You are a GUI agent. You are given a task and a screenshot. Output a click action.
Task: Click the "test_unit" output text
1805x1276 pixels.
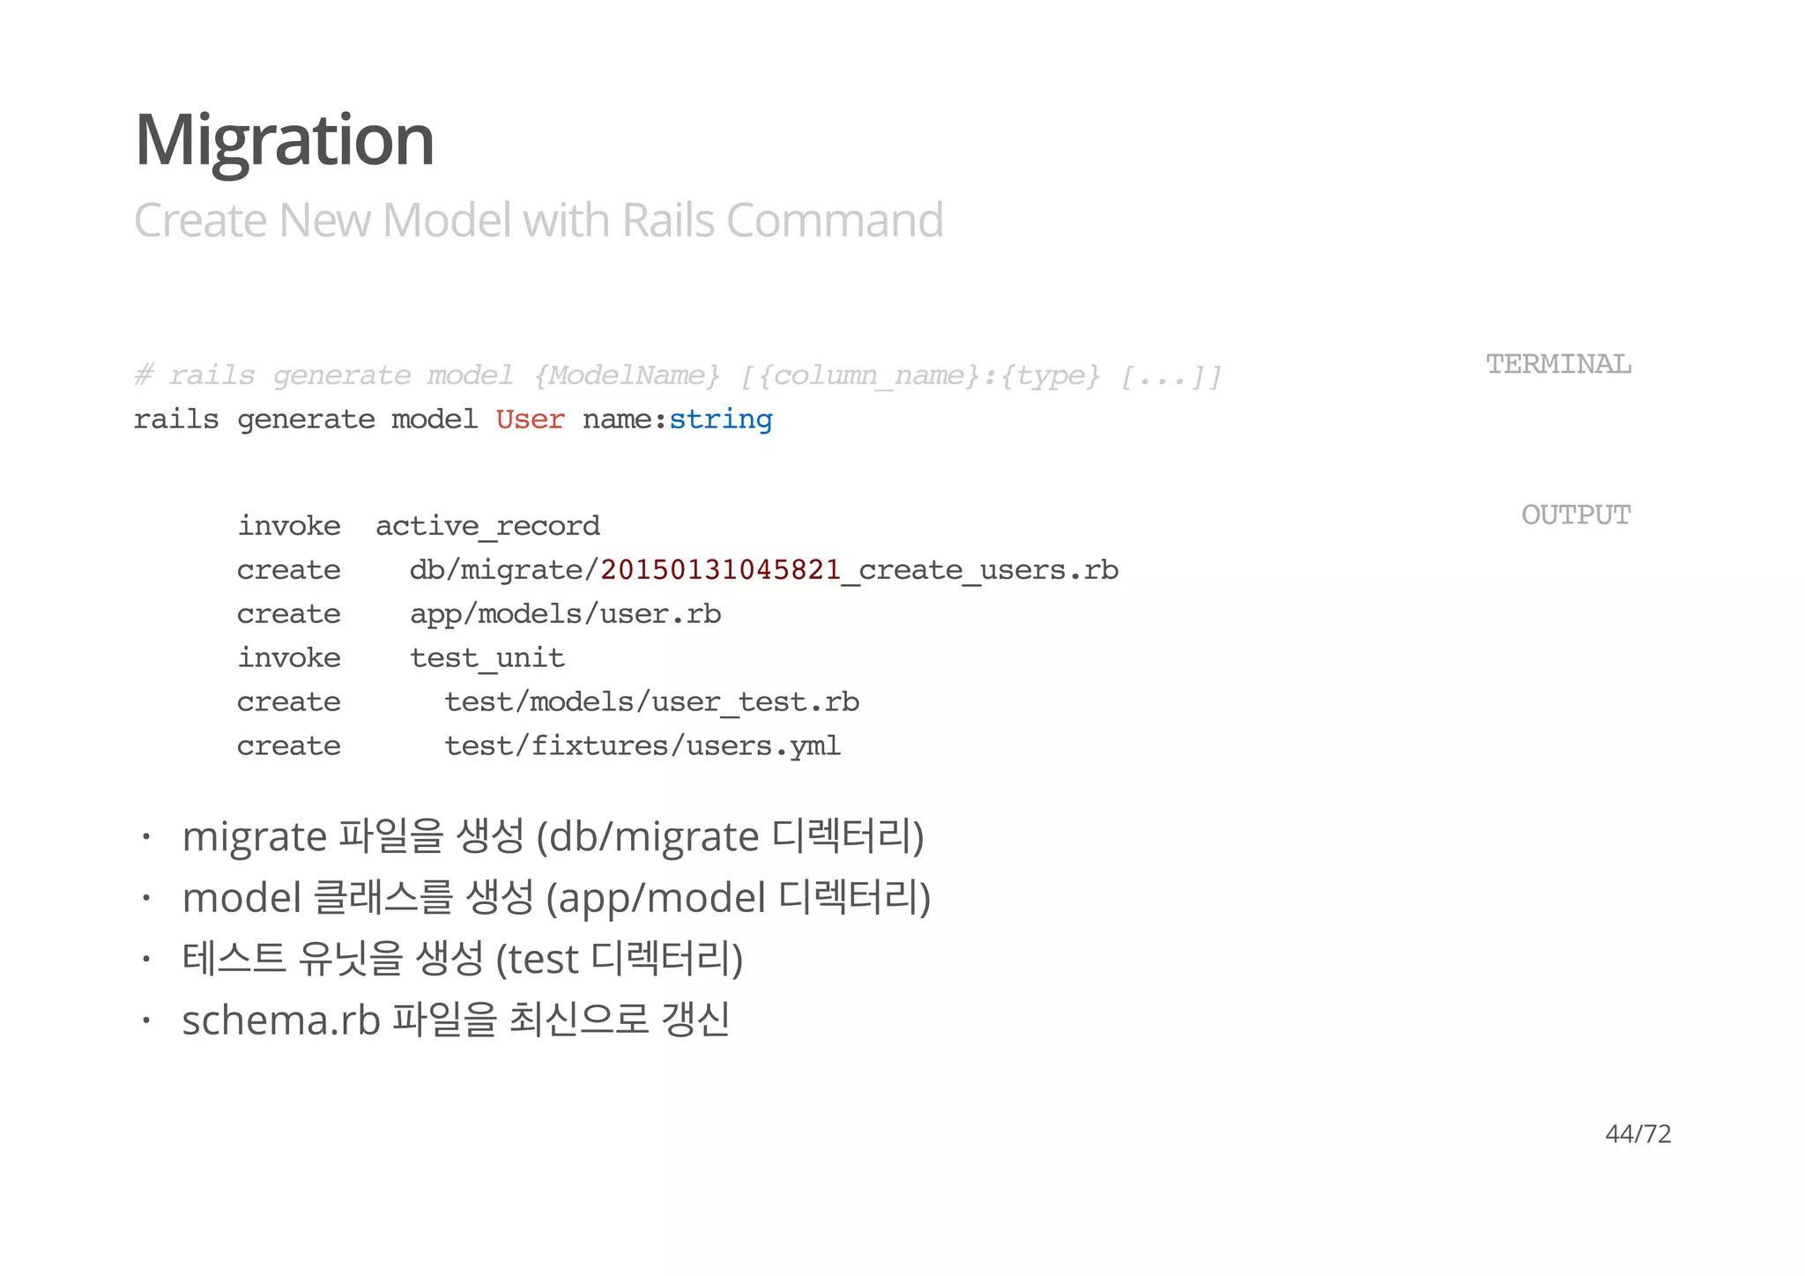(x=487, y=658)
